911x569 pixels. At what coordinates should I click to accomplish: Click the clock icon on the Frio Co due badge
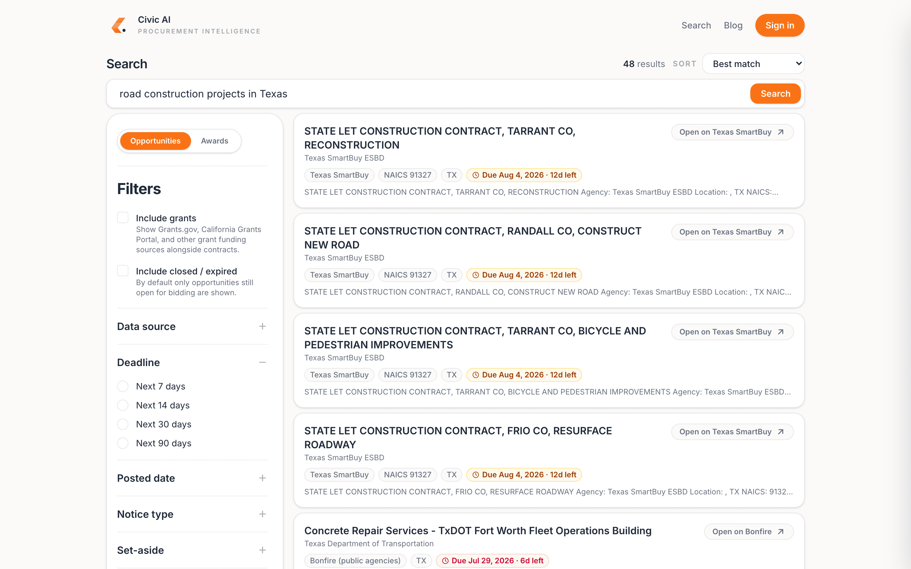point(475,475)
